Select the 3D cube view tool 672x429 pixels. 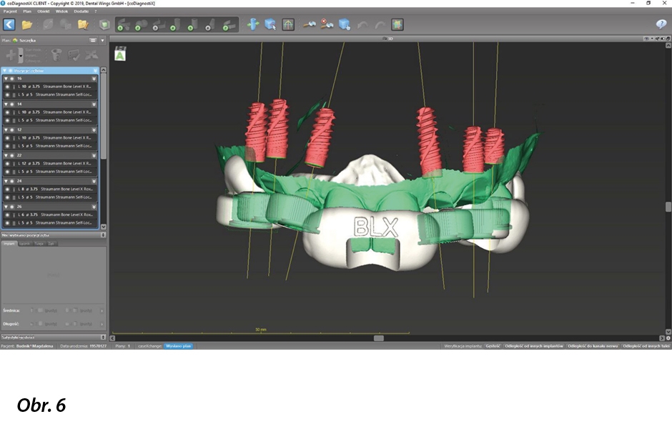[x=270, y=24]
